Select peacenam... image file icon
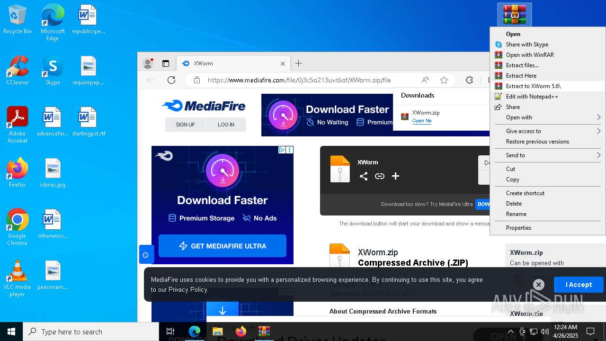 pyautogui.click(x=53, y=276)
